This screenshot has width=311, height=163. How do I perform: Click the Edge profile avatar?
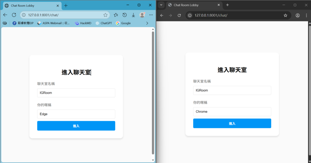tap(142, 15)
